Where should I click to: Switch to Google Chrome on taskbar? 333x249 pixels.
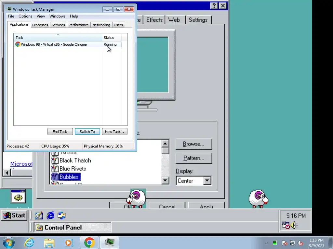pyautogui.click(x=89, y=243)
